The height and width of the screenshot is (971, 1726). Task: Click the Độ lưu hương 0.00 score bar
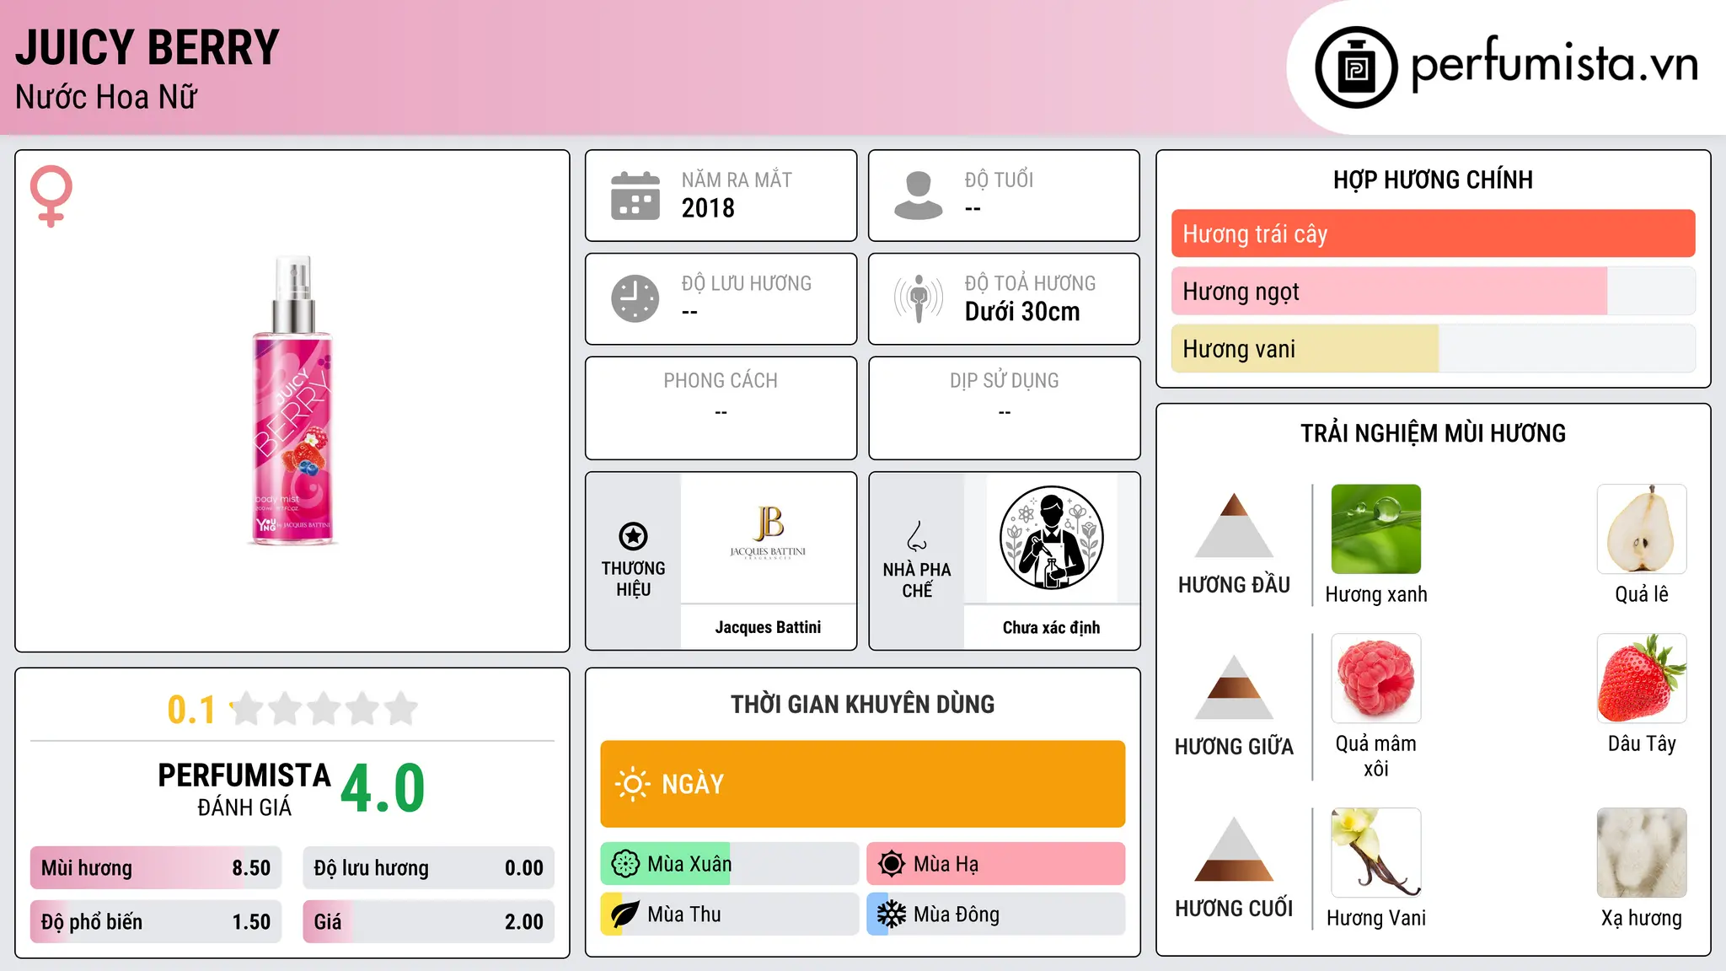[429, 868]
